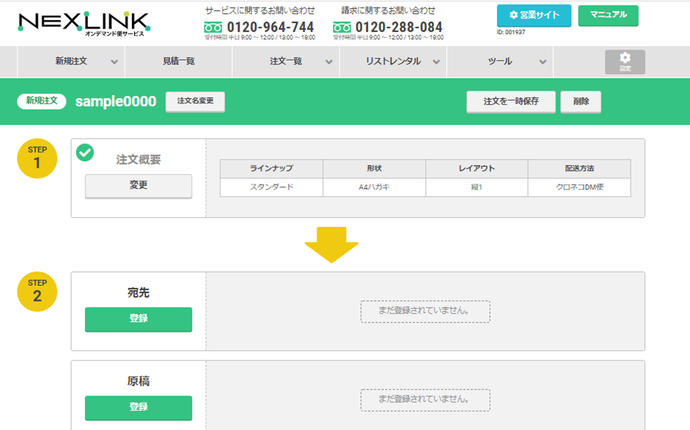Click the yellow down arrow between steps
This screenshot has width=690, height=430.
[x=331, y=245]
